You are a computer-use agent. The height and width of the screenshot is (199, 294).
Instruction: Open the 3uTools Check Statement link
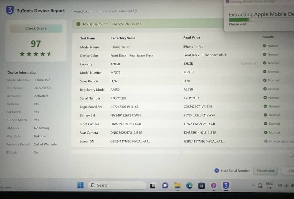coord(114,11)
